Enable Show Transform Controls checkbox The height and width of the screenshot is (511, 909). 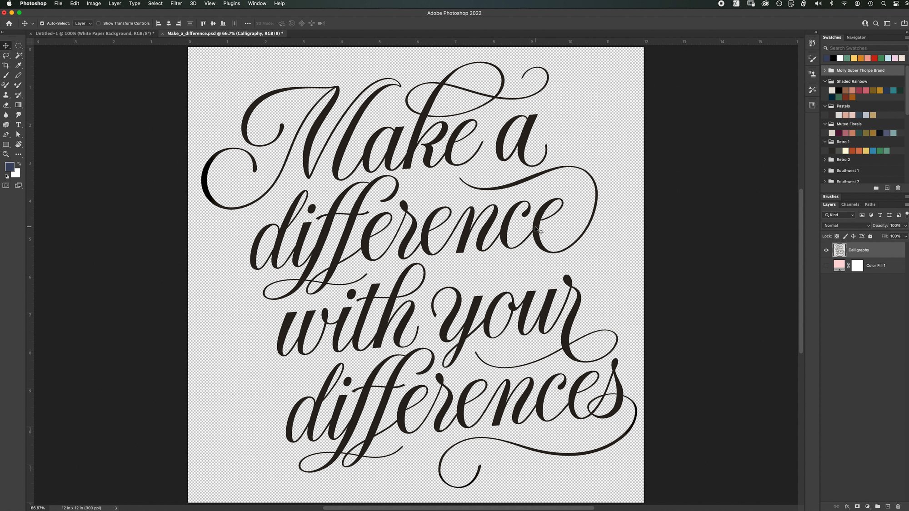(x=98, y=23)
